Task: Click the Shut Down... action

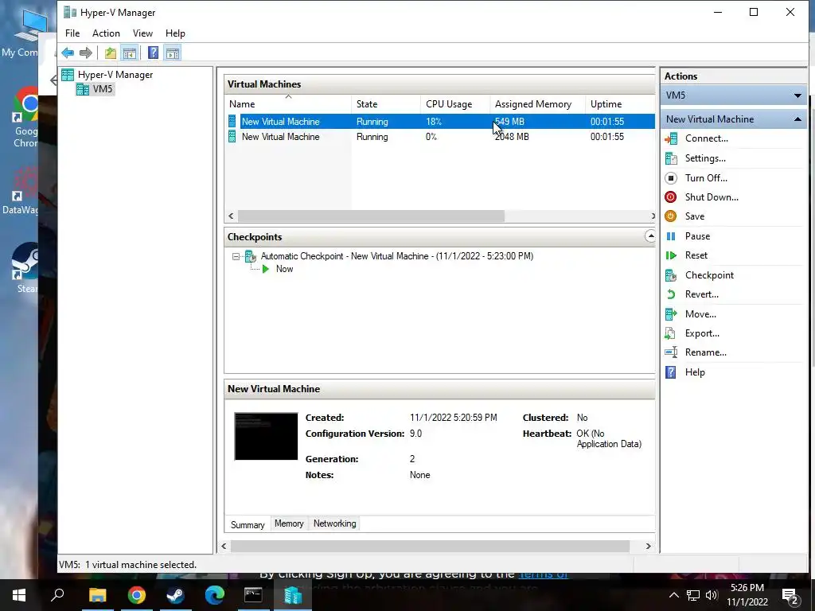Action: tap(712, 197)
